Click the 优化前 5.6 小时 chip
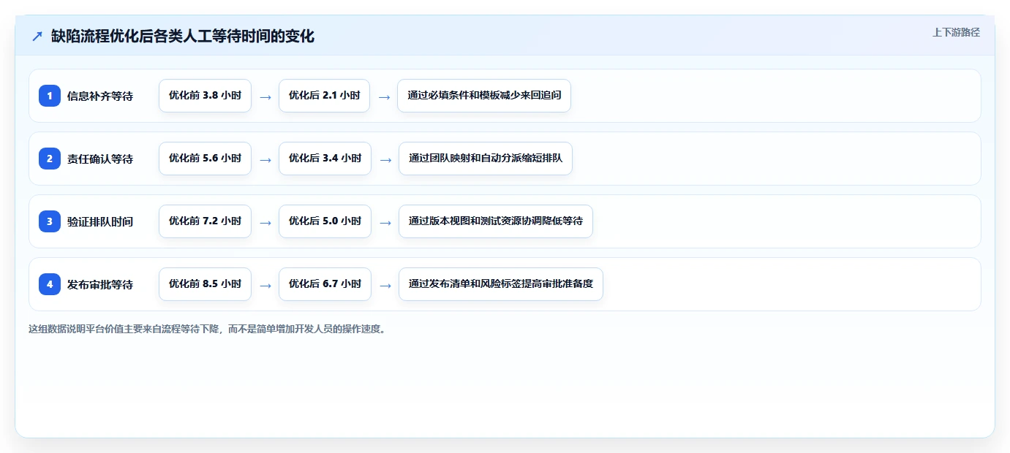Viewport: 1010px width, 453px height. 205,159
